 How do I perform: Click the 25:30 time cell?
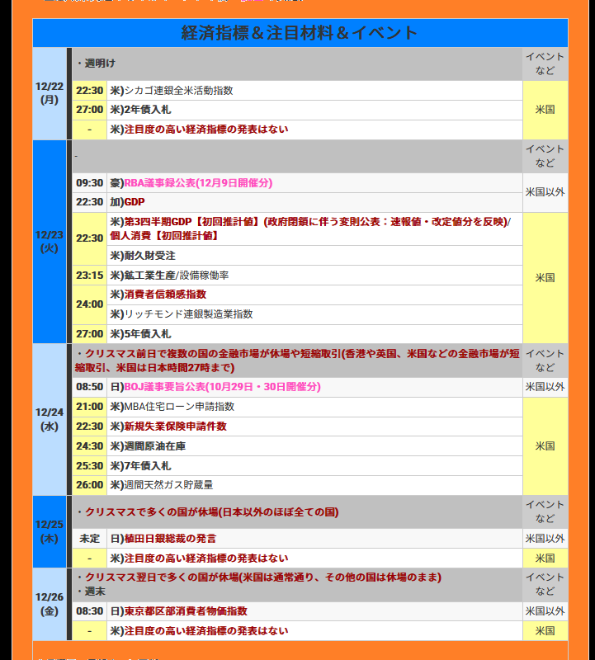(90, 466)
